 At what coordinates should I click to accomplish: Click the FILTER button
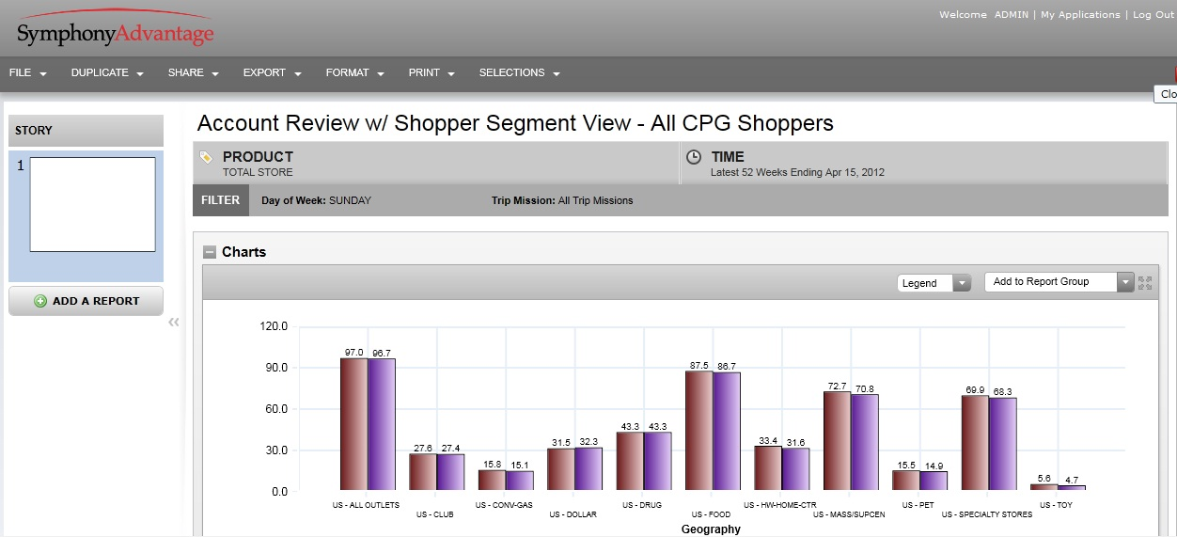[221, 200]
